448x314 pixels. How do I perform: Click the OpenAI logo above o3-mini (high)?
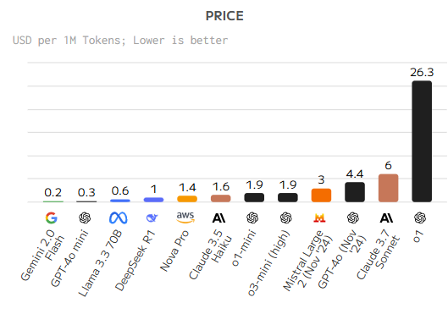point(286,218)
